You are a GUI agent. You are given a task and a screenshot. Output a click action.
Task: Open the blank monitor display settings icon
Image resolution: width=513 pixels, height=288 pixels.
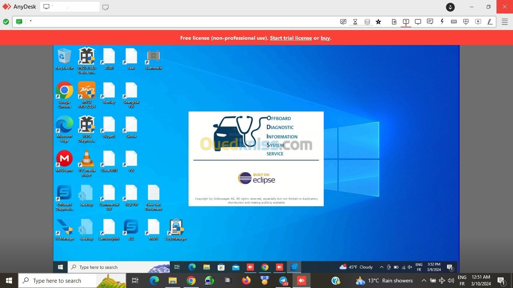click(418, 22)
